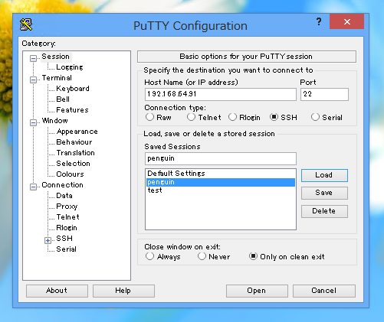Open the Behaviour category
384x322 pixels.
tap(74, 142)
